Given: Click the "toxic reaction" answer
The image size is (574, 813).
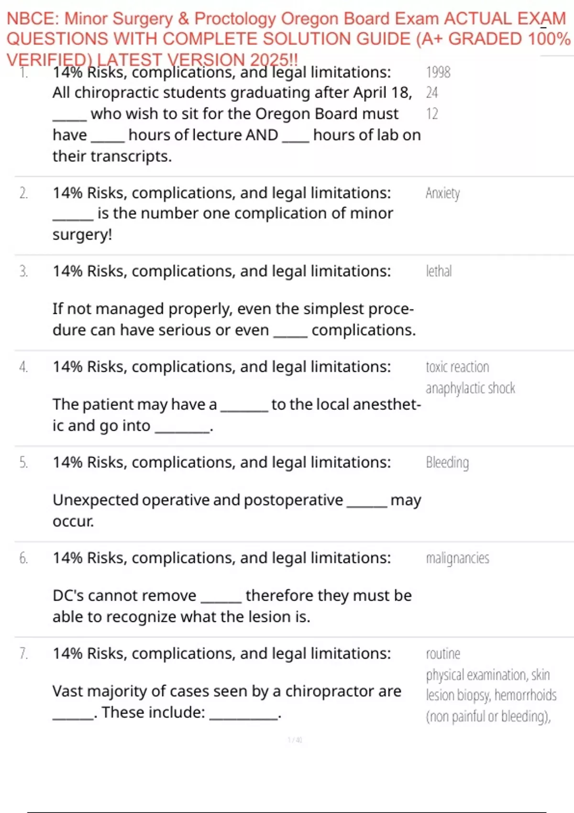Looking at the screenshot, I should 457,367.
